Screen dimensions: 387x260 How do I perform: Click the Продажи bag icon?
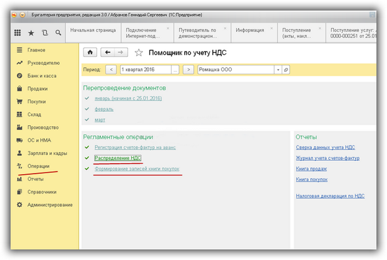tap(19, 88)
